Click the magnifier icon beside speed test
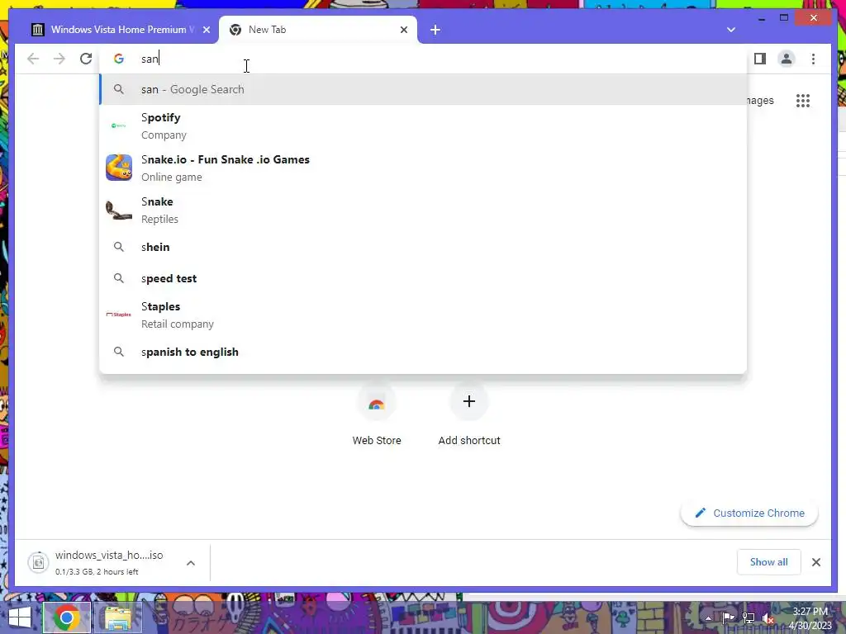Image resolution: width=846 pixels, height=634 pixels. coord(119,278)
